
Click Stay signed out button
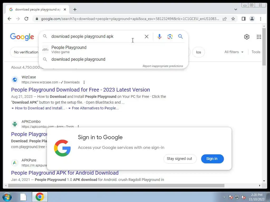(x=180, y=159)
